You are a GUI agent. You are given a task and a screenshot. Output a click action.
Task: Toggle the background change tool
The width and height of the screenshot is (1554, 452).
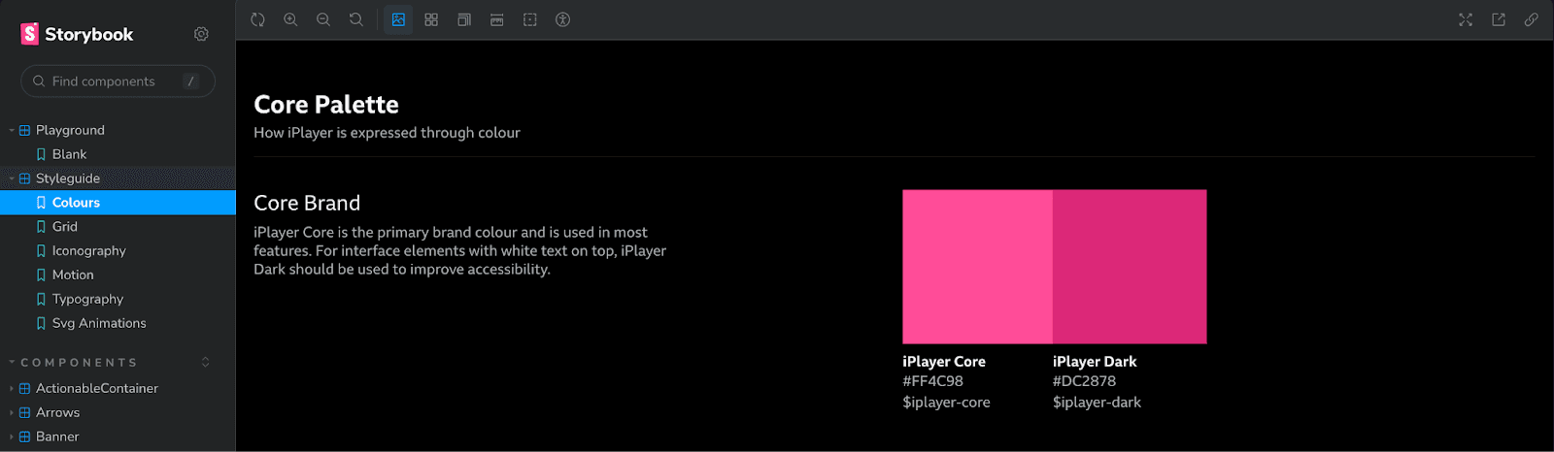point(398,19)
